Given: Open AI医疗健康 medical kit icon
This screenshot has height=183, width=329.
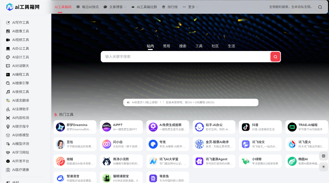Looking at the screenshot, I should [x=8, y=170].
